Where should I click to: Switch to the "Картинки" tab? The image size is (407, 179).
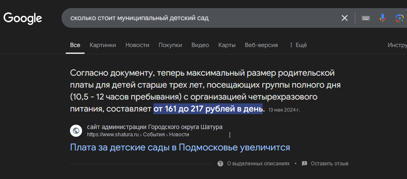click(x=103, y=45)
